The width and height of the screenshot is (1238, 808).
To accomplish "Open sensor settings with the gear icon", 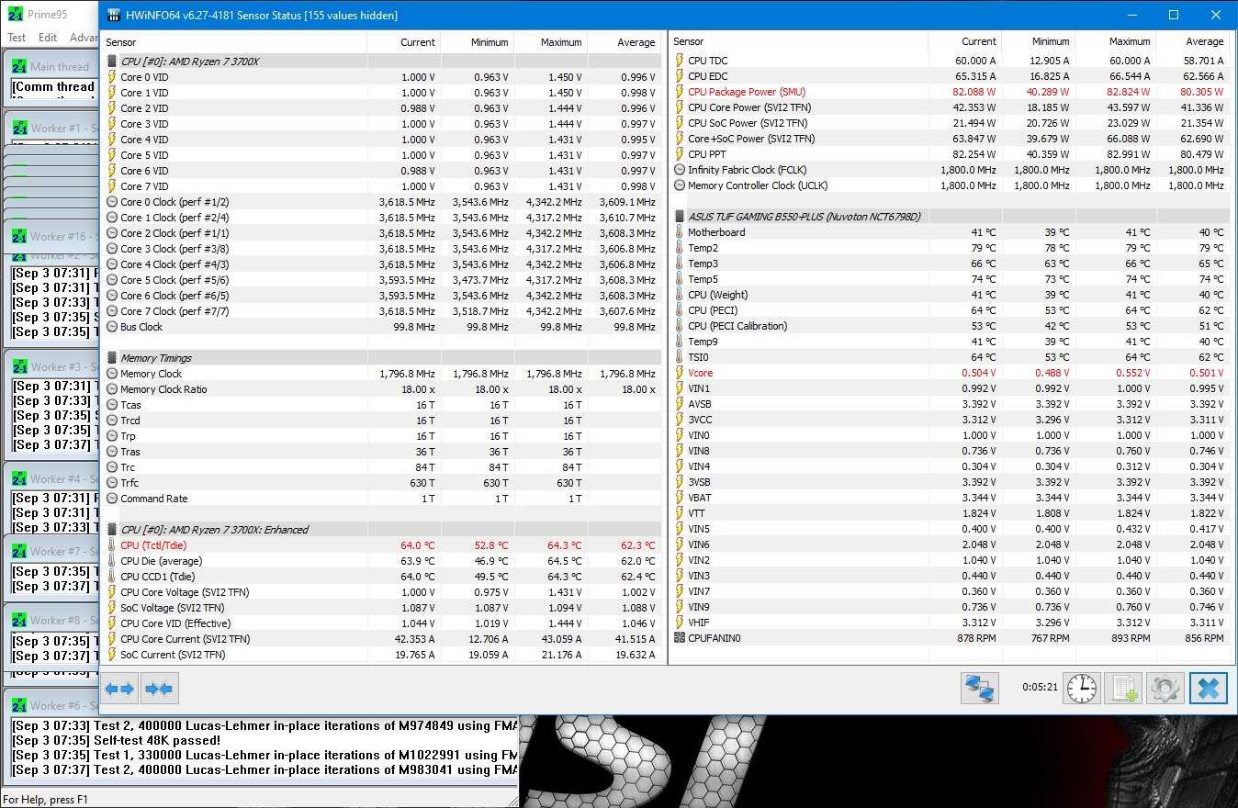I will click(x=1165, y=688).
